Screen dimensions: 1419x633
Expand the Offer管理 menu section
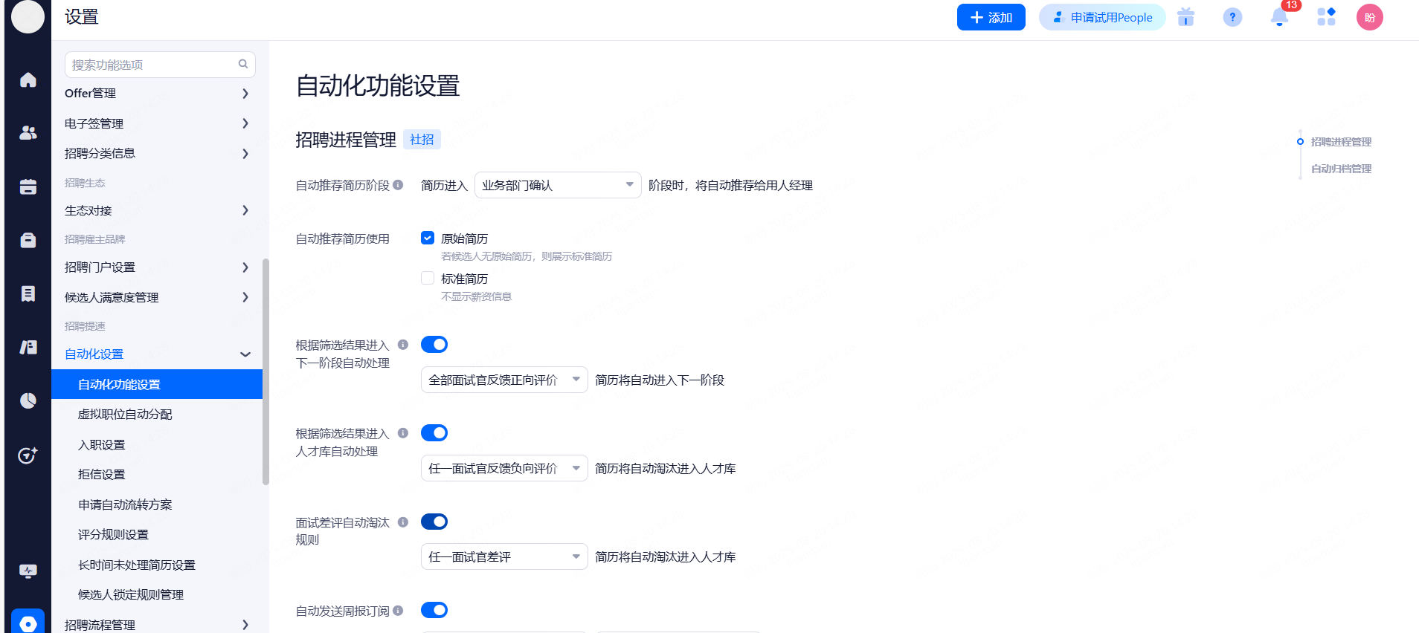point(156,94)
